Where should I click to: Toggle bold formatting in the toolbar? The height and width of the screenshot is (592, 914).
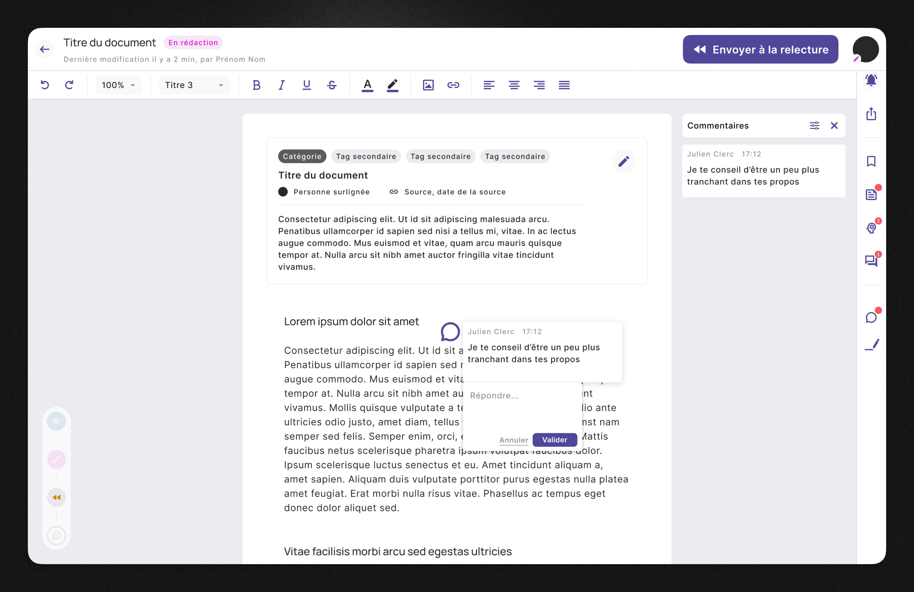click(257, 85)
